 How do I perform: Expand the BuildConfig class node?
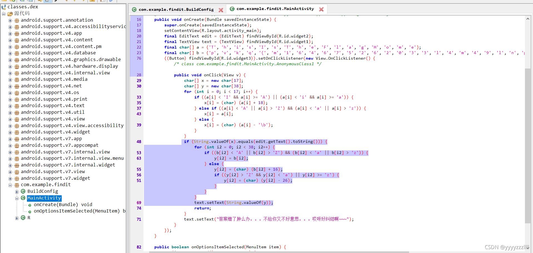(17, 192)
